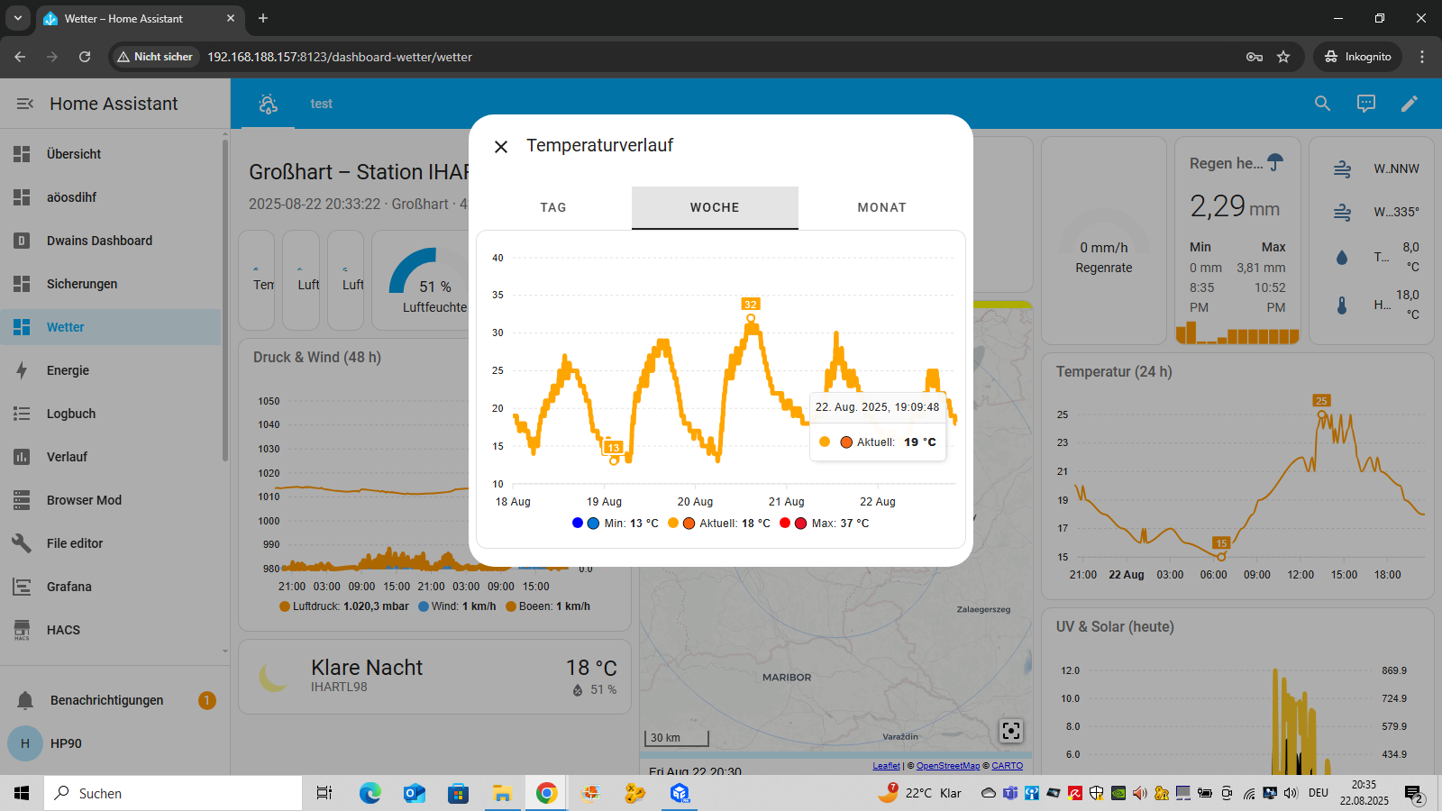This screenshot has width=1442, height=811.
Task: Close the Temperaturverlauf dialog
Action: tap(501, 147)
